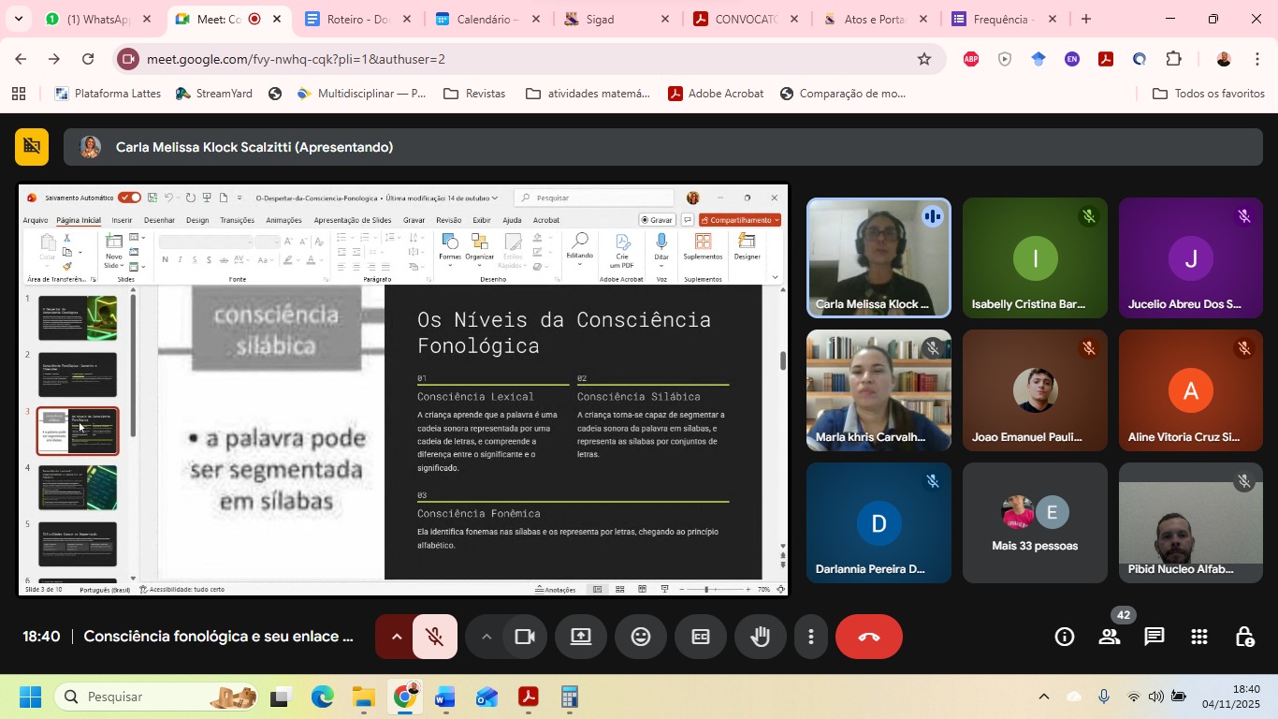Click the present screen icon
Image resolution: width=1278 pixels, height=719 pixels.
coord(581,638)
